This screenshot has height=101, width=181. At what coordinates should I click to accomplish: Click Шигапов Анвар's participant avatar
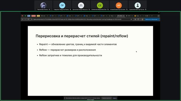point(81,5)
